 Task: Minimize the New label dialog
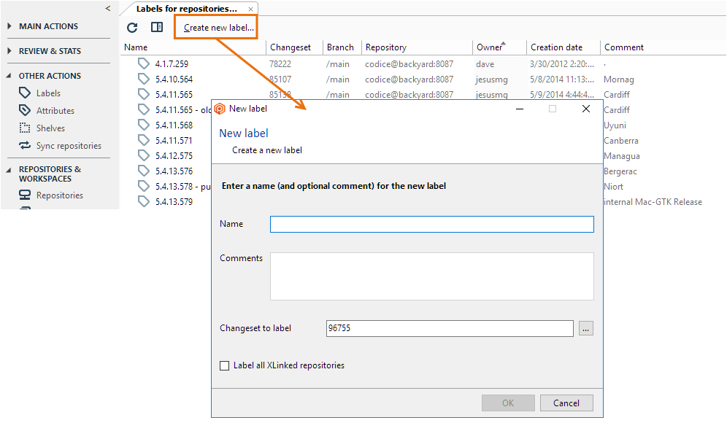[x=520, y=109]
